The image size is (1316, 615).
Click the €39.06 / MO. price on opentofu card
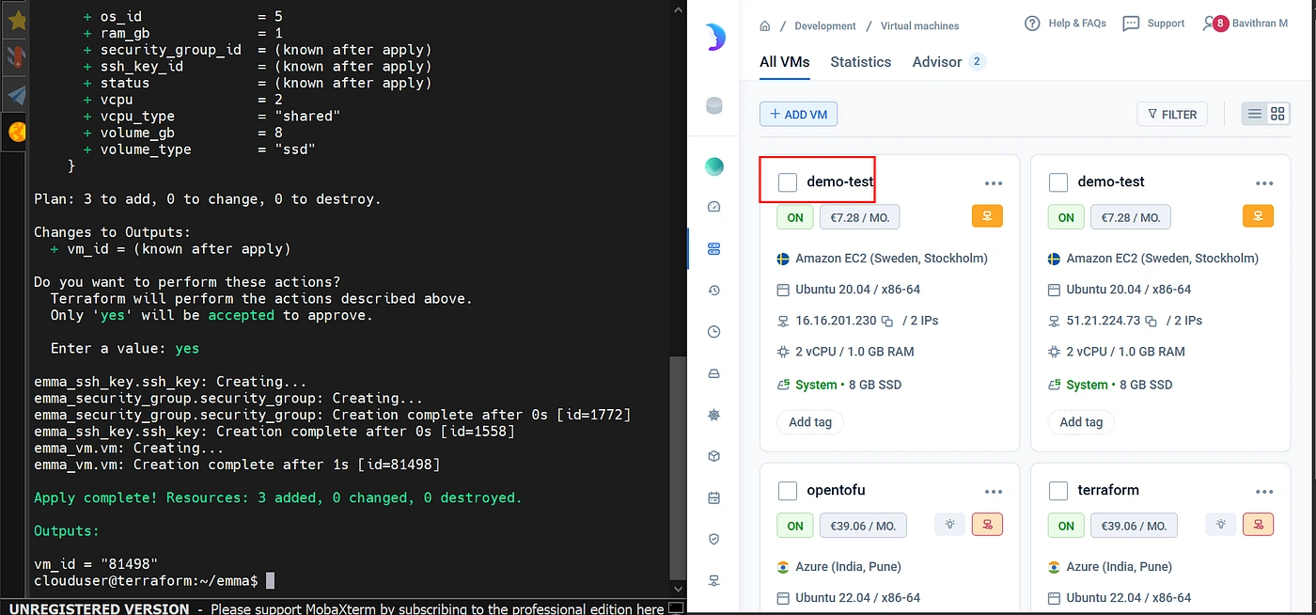863,526
